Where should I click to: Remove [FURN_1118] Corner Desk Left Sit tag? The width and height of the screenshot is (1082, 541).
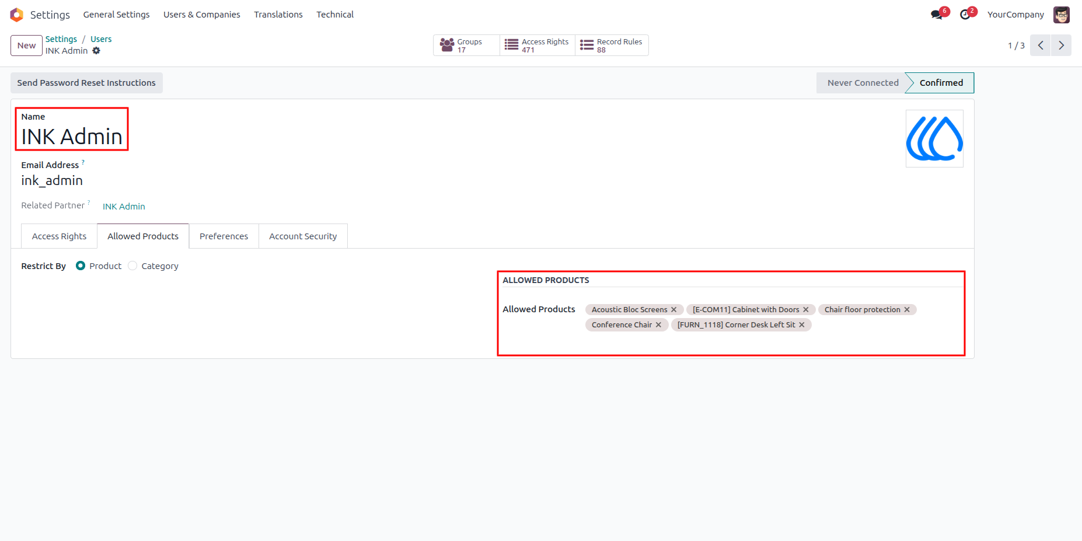click(x=802, y=325)
